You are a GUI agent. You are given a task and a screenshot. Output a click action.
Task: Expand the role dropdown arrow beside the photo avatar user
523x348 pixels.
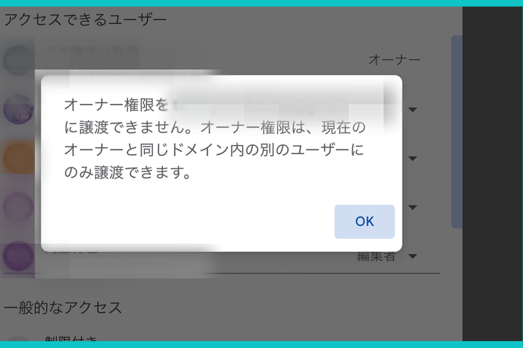click(x=413, y=110)
